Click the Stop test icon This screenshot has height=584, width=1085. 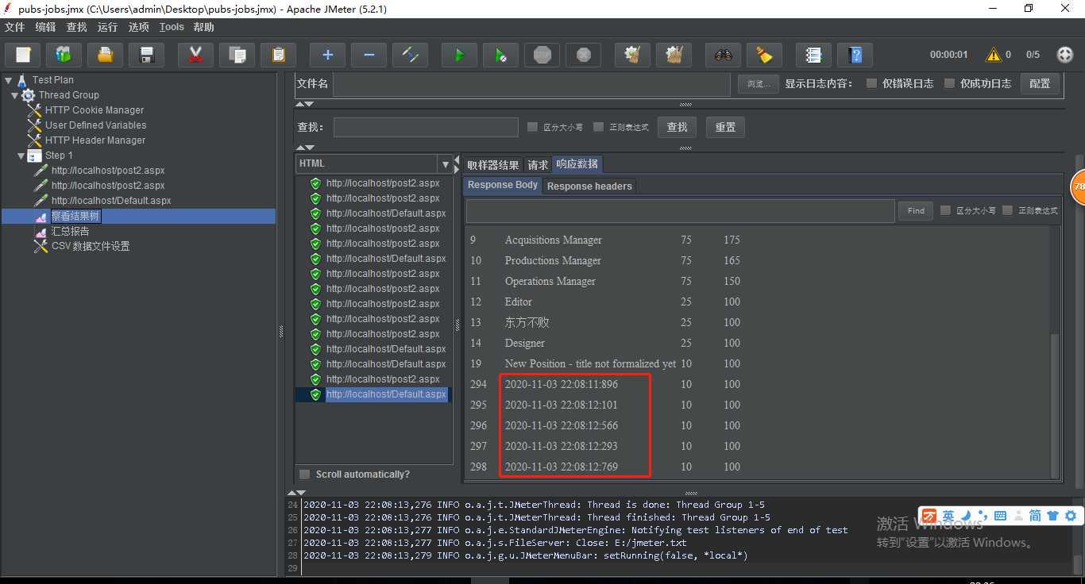[x=542, y=55]
